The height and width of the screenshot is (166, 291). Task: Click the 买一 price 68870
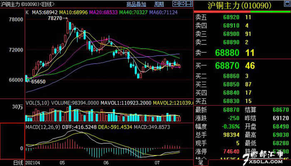(x=227, y=66)
